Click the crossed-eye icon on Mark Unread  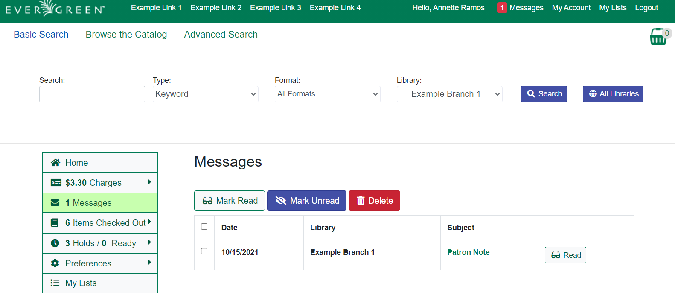tap(281, 201)
